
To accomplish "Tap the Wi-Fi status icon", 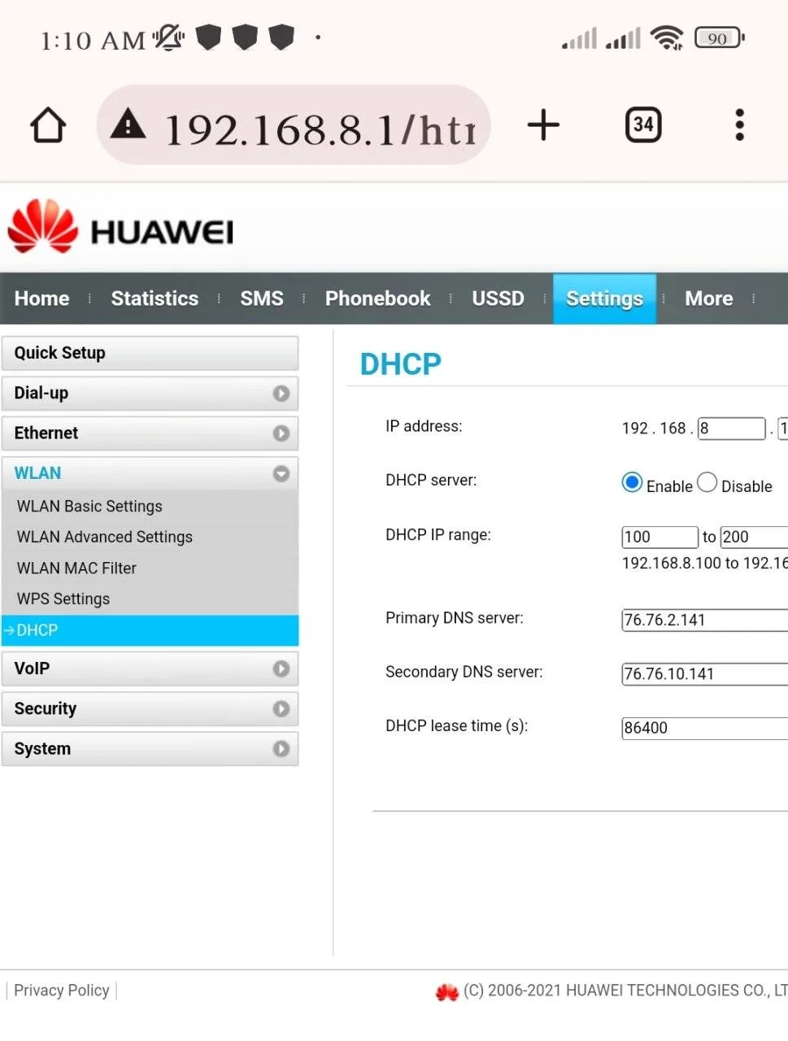I will pos(667,37).
